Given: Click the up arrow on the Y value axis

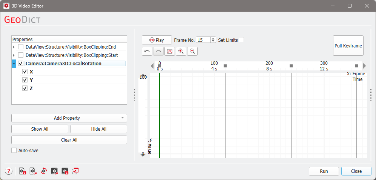Looking at the screenshot, I should 143,75.
